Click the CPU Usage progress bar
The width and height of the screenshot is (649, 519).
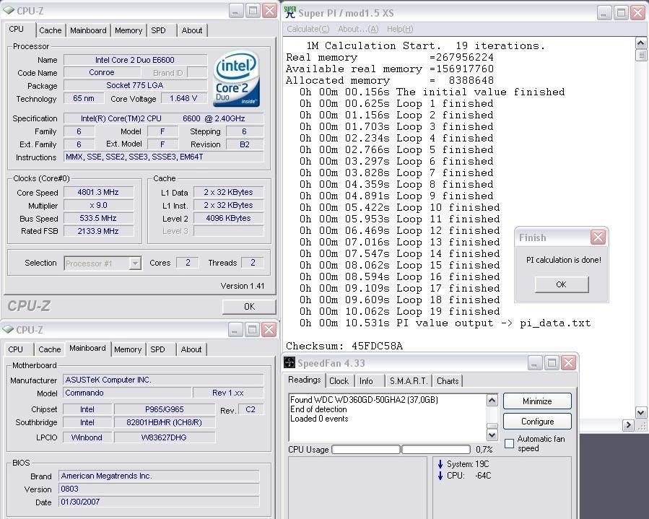(366, 449)
